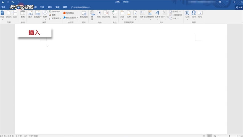Open the 页眉 header options
This screenshot has height=137, width=243.
122,15
